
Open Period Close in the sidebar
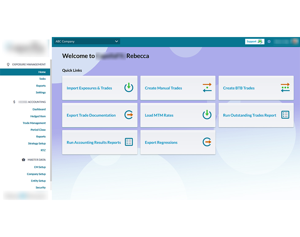pyautogui.click(x=38, y=130)
